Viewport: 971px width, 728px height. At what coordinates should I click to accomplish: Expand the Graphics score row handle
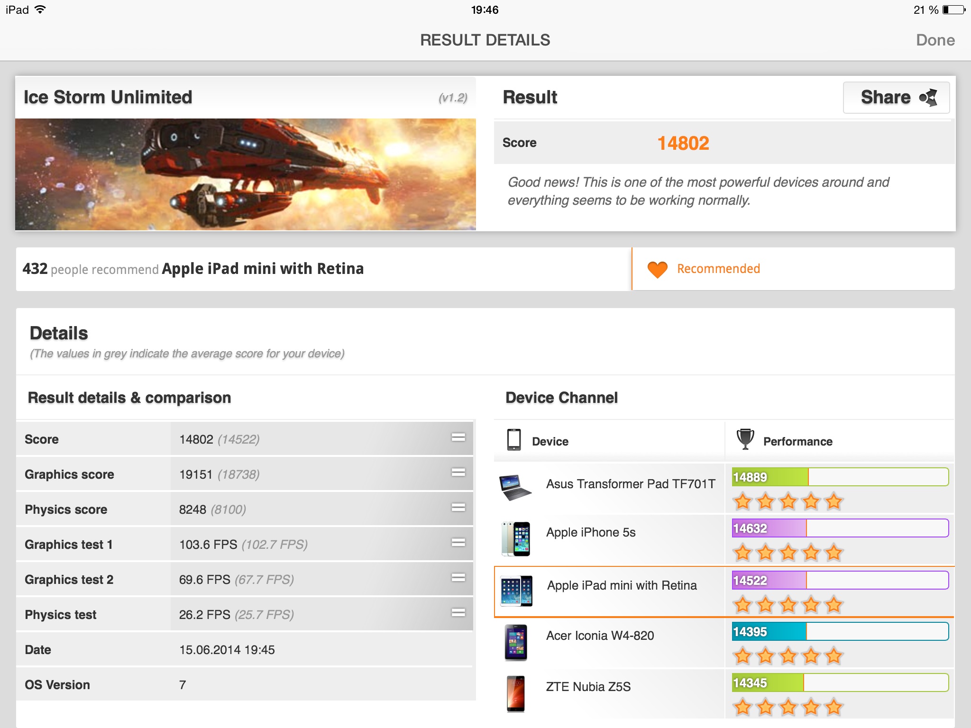coord(458,472)
